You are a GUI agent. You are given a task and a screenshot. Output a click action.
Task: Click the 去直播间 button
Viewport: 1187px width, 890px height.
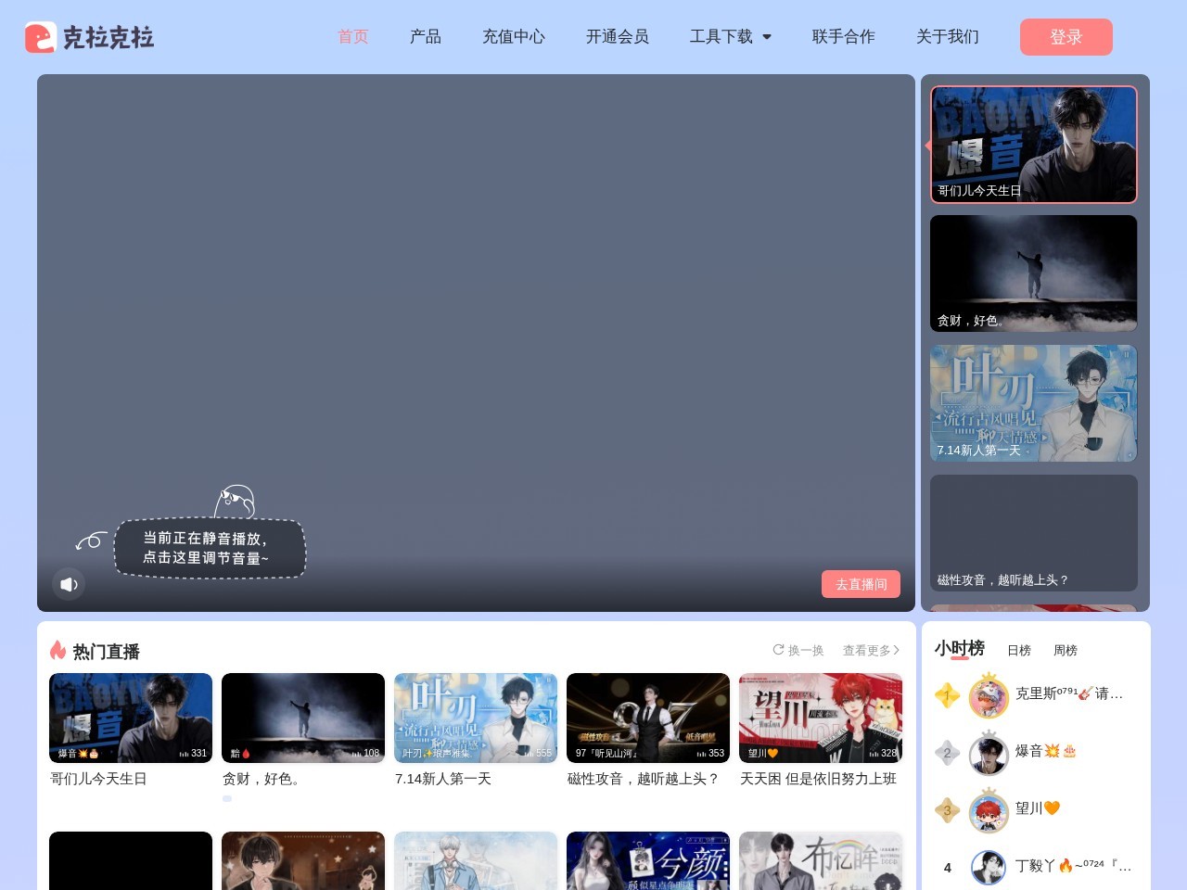[x=861, y=584]
